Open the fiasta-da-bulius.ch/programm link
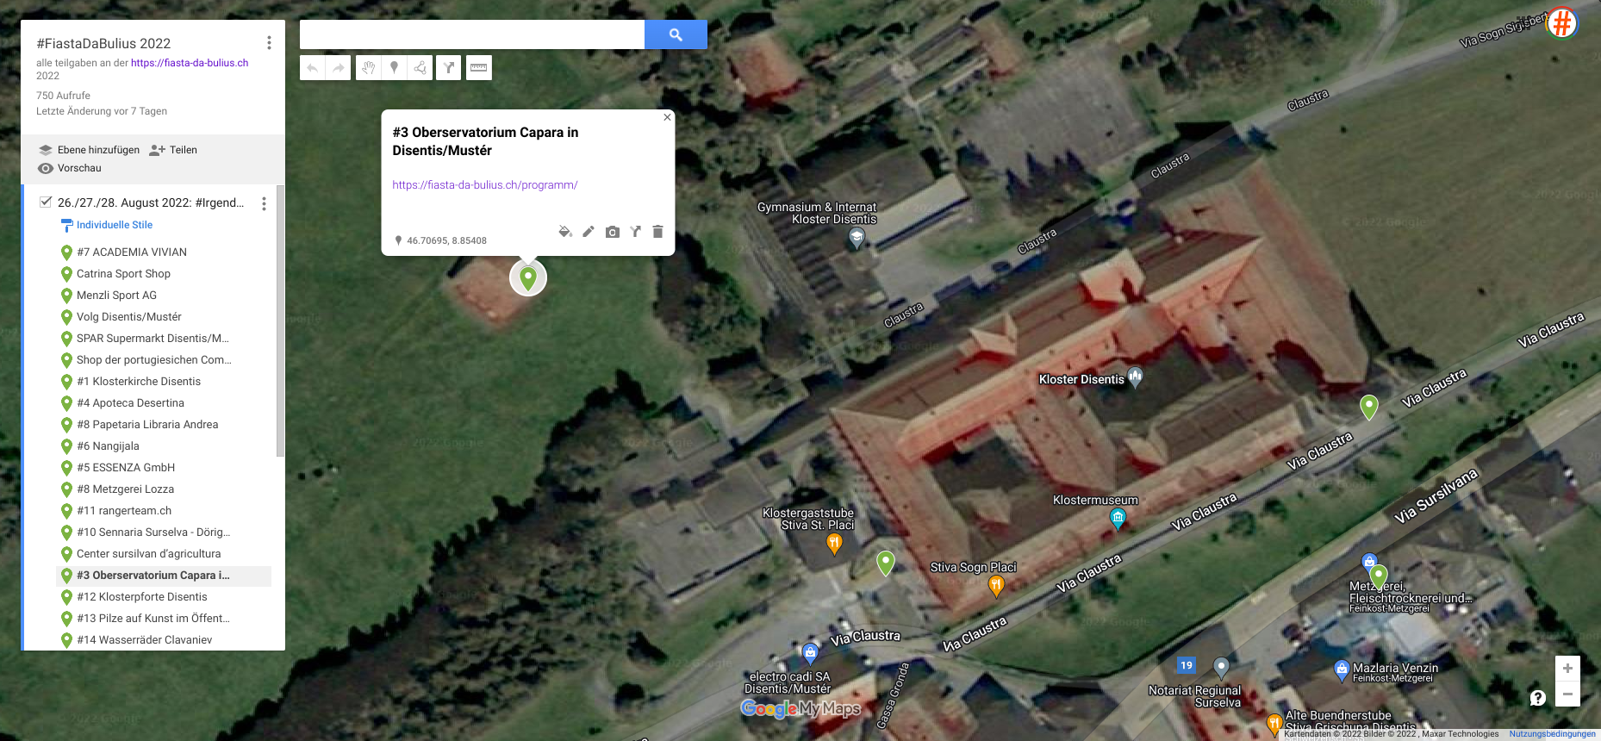 coord(484,185)
